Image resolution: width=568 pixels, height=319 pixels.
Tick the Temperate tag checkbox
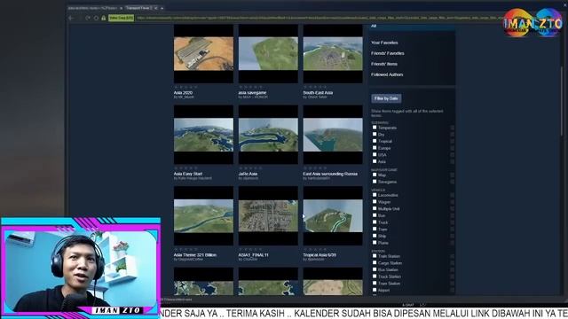[x=375, y=128]
